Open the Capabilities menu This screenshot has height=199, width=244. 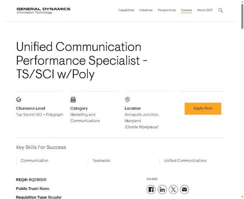pyautogui.click(x=126, y=10)
